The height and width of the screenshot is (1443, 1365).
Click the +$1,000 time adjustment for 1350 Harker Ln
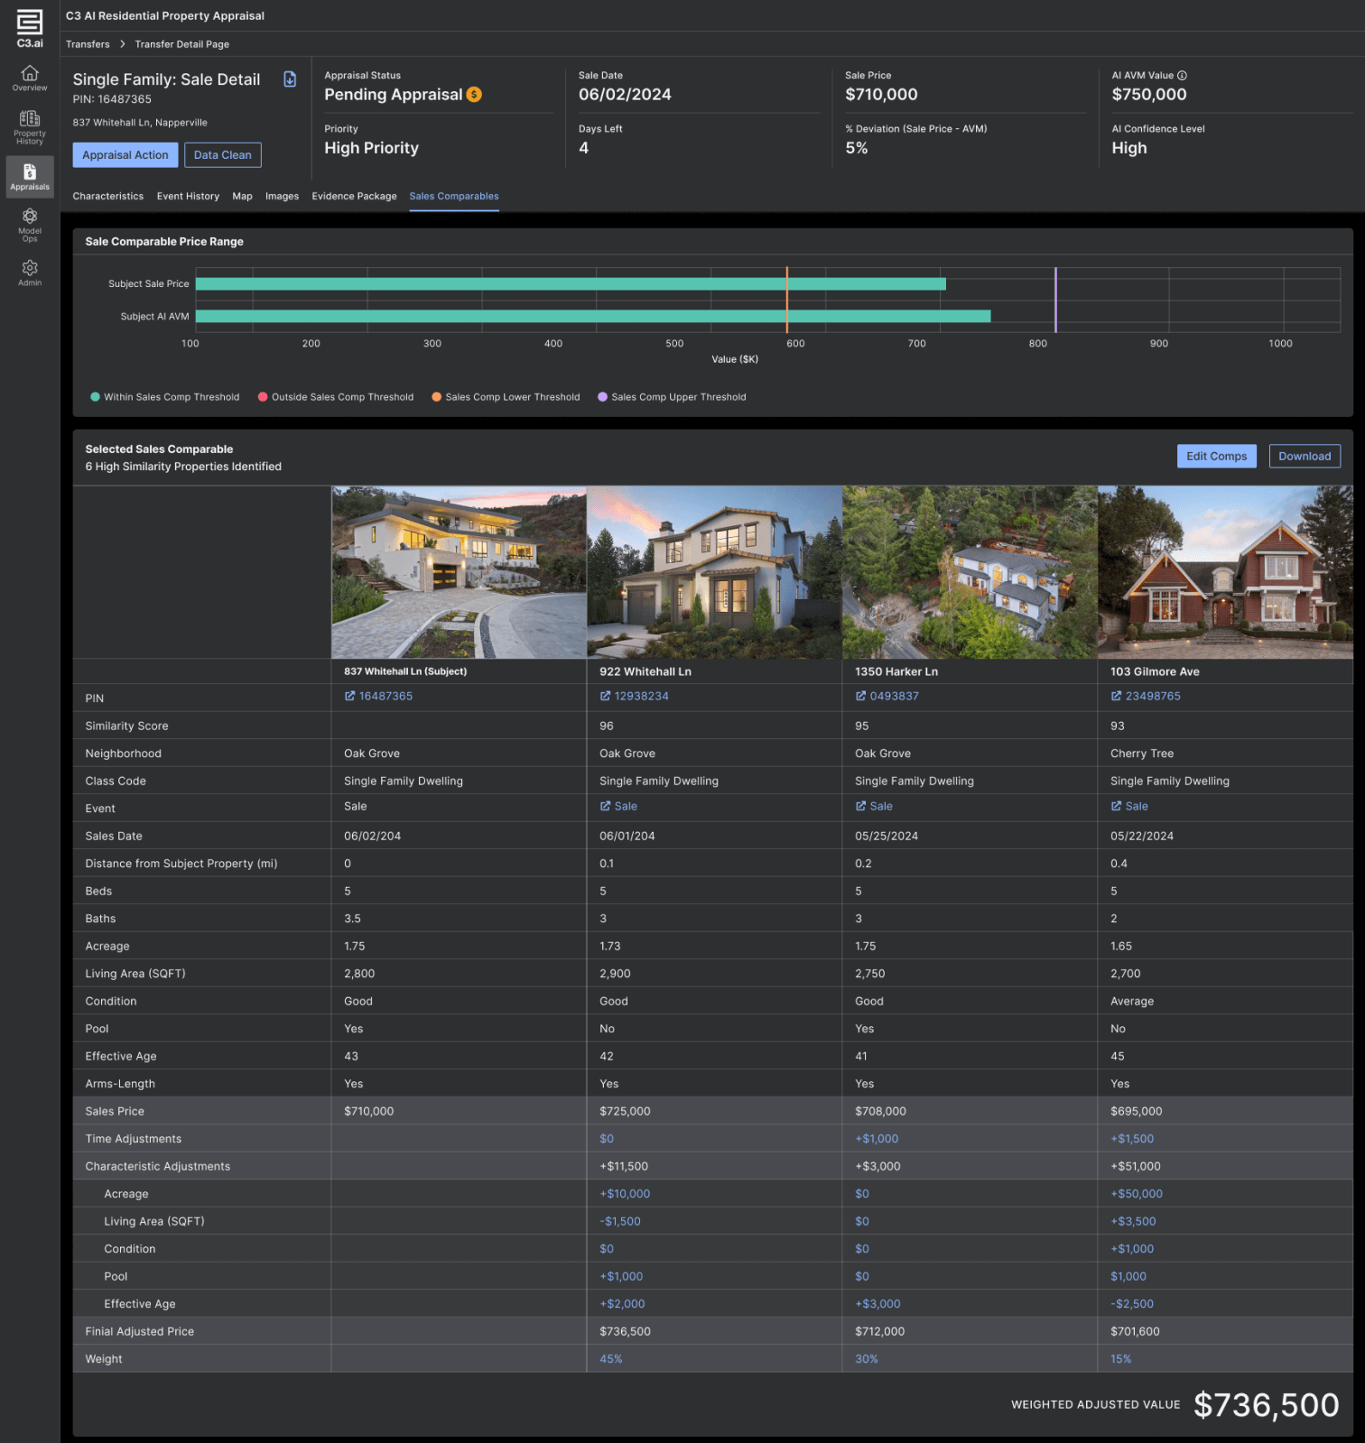[x=877, y=1140]
